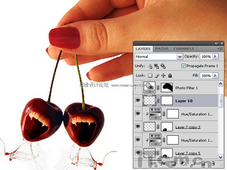Select the Layer 10 name

184,101
